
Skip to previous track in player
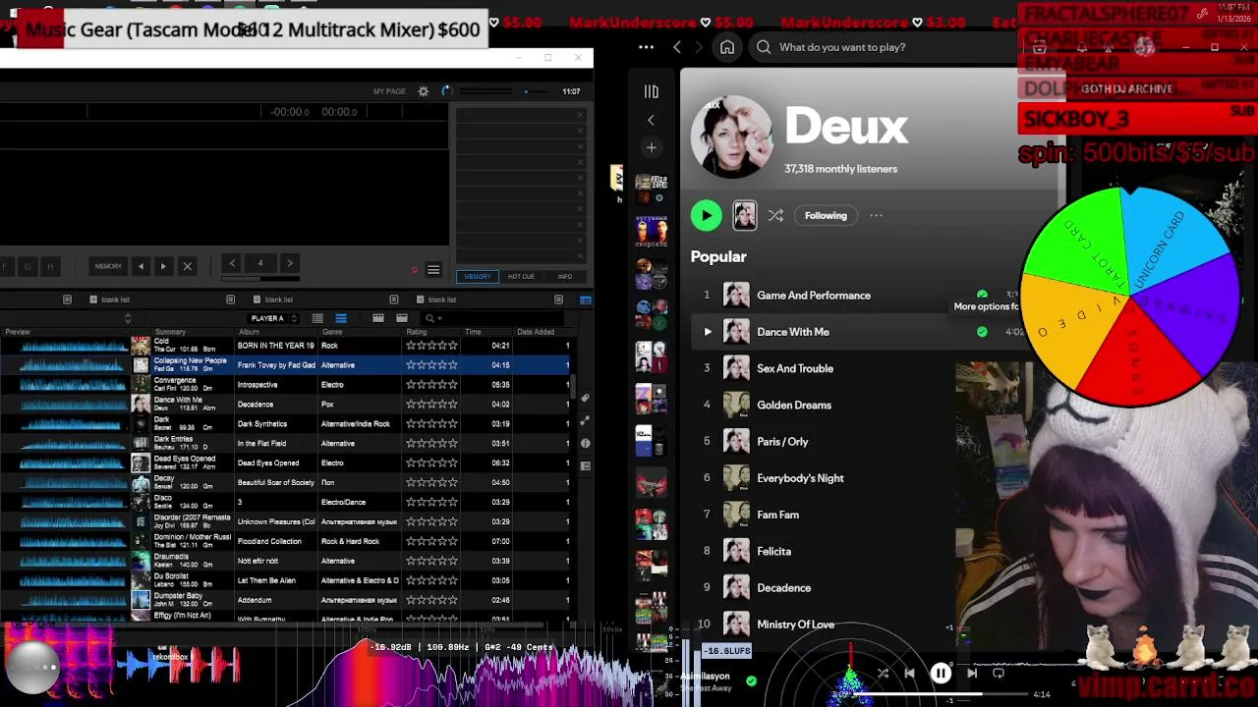[909, 674]
